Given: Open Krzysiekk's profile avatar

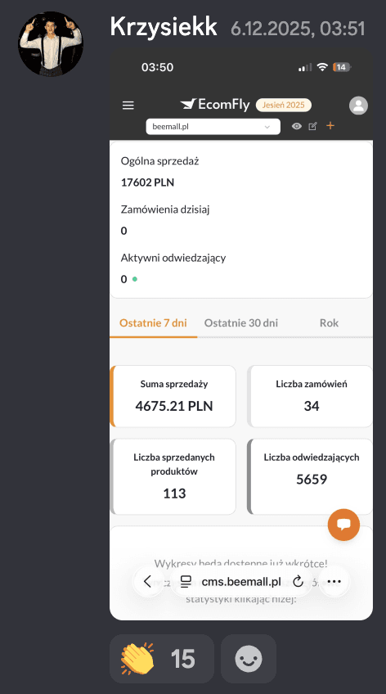Looking at the screenshot, I should (51, 44).
